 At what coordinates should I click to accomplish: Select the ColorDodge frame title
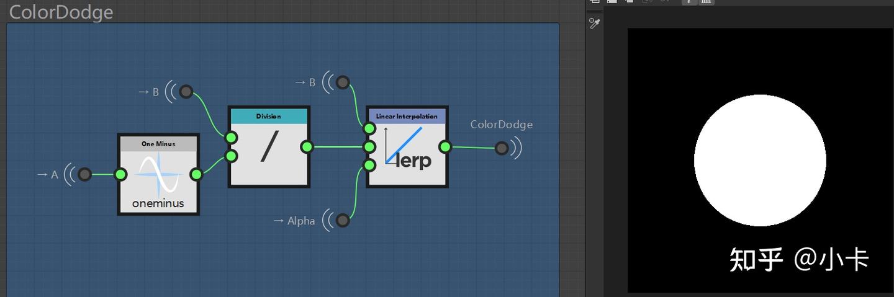tap(61, 12)
